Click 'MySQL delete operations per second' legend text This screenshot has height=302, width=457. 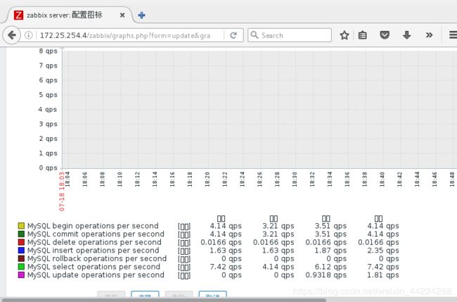[x=94, y=242]
